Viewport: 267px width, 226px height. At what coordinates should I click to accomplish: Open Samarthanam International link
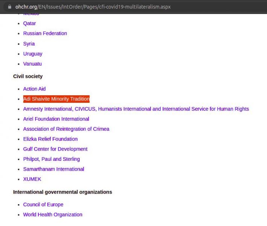tap(54, 169)
